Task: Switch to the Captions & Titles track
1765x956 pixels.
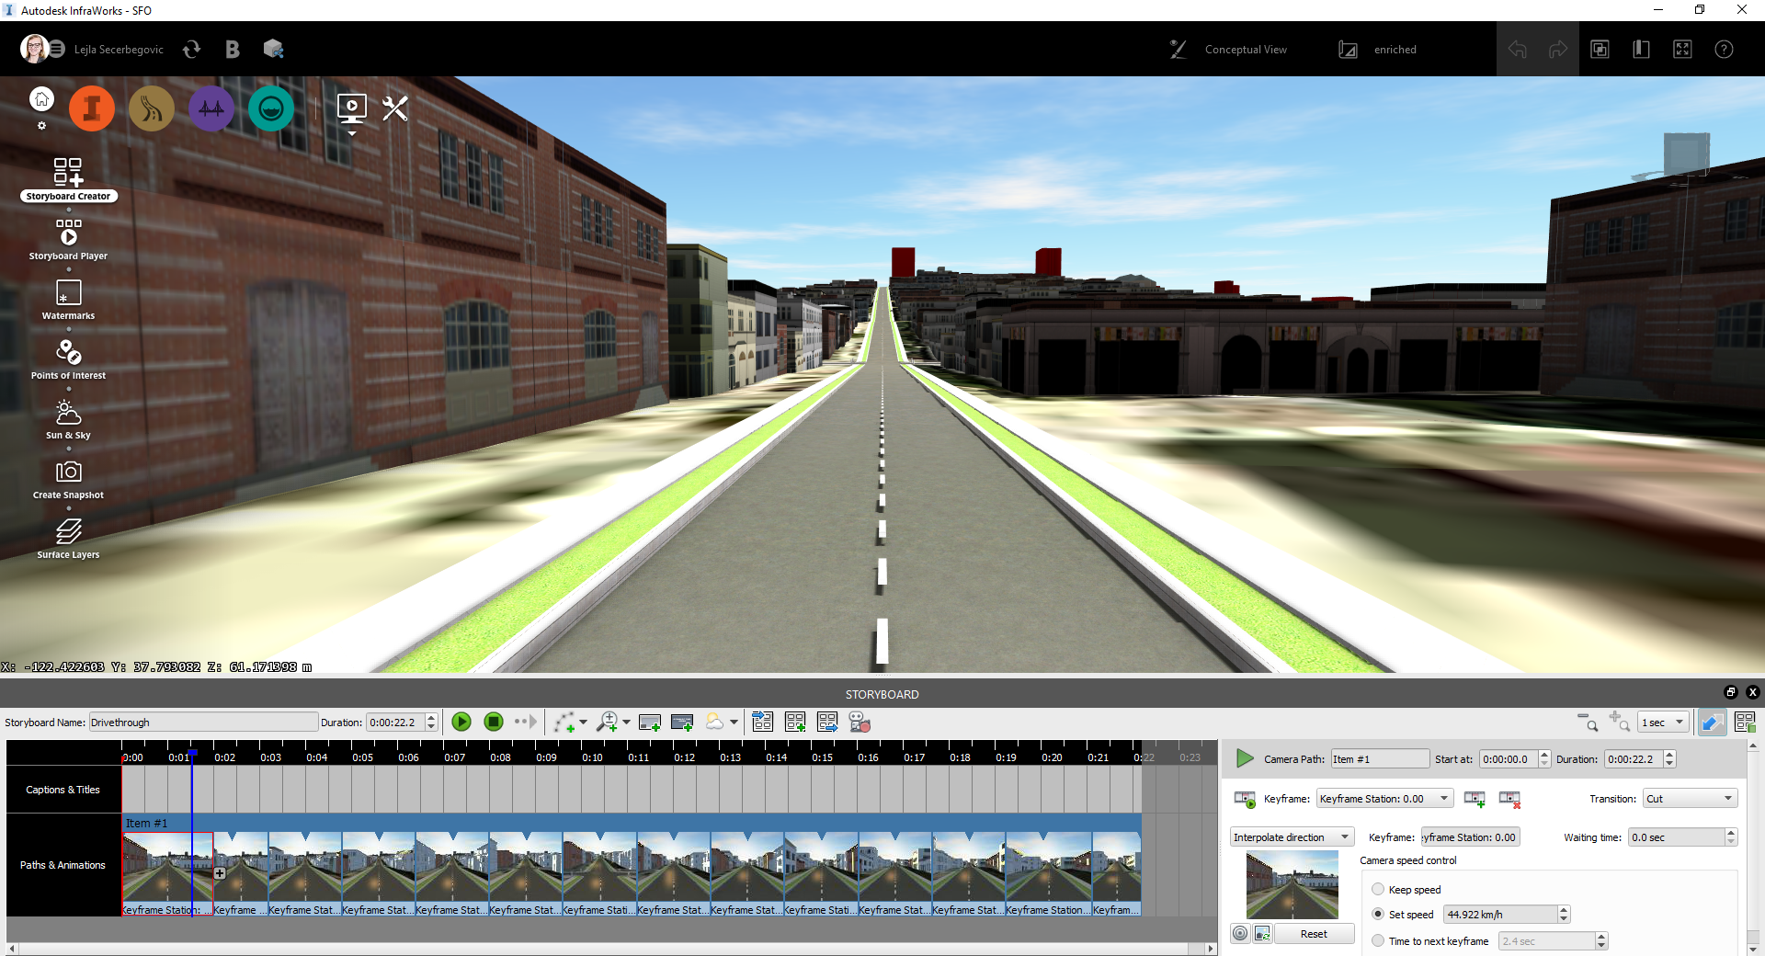Action: (63, 789)
